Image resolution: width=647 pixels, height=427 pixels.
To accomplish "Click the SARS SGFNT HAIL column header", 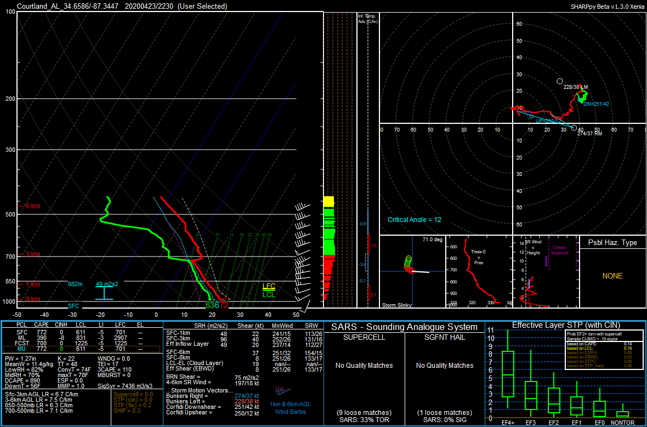I will point(445,338).
